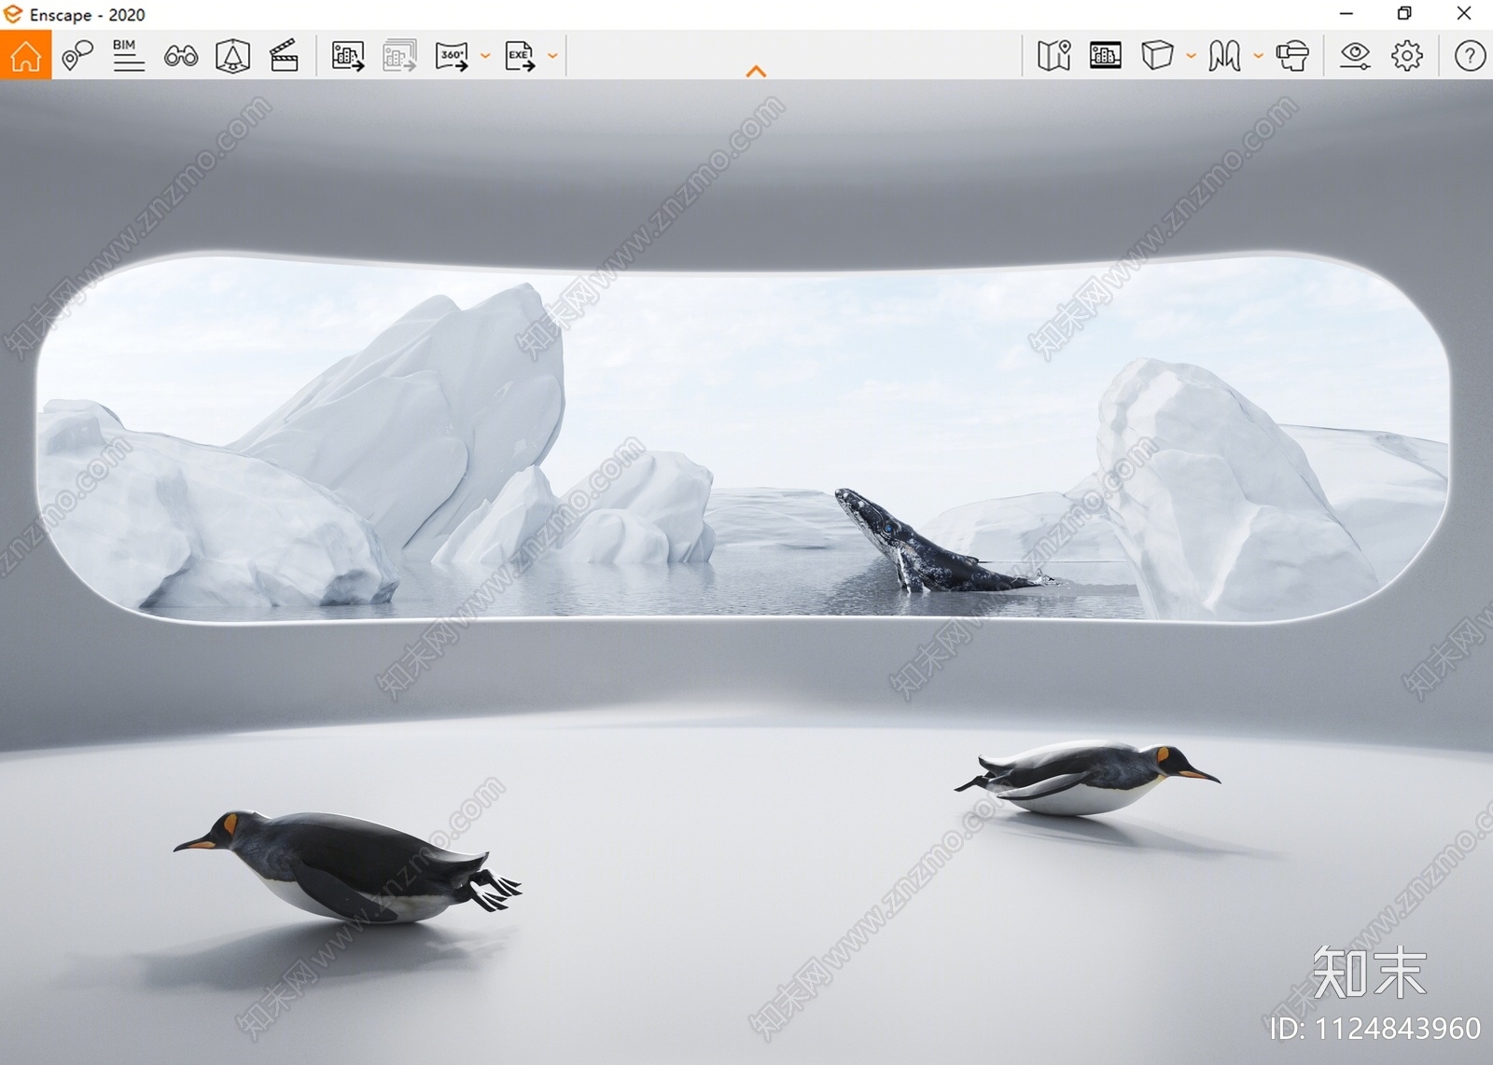Collapse the toolbar with the orange chevron
1493x1065 pixels.
(x=757, y=71)
